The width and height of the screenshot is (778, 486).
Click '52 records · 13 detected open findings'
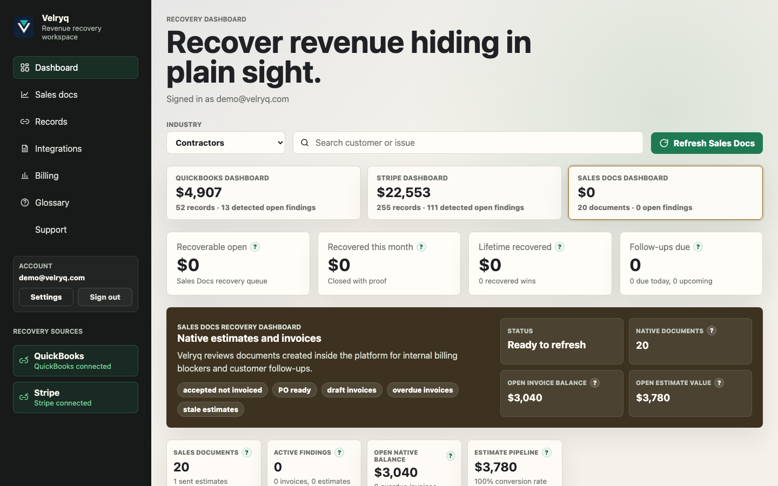pyautogui.click(x=246, y=207)
